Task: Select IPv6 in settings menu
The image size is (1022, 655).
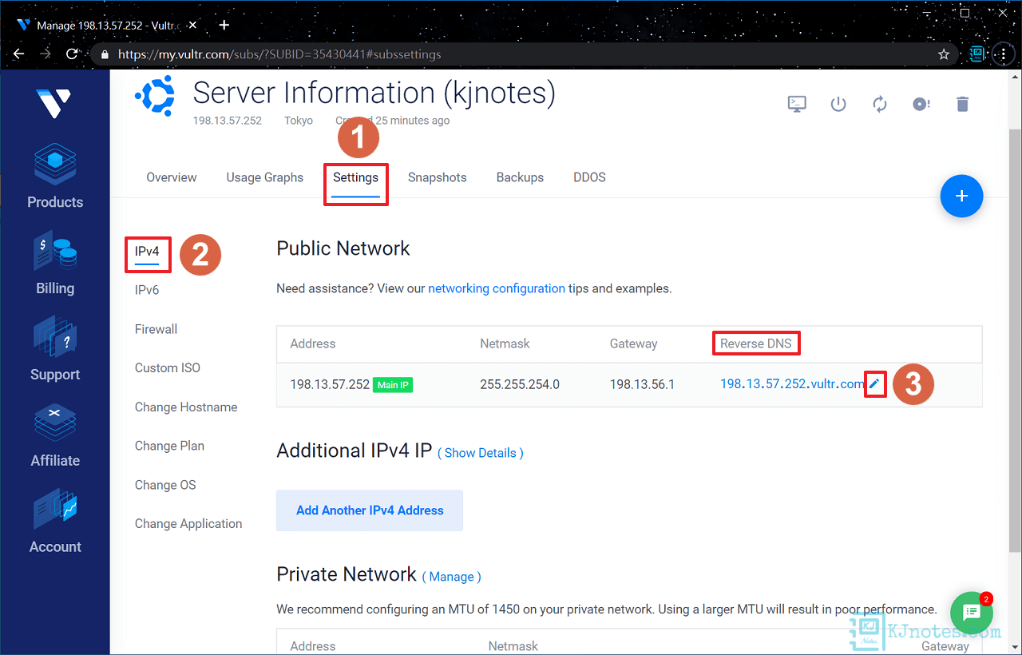Action: 147,290
